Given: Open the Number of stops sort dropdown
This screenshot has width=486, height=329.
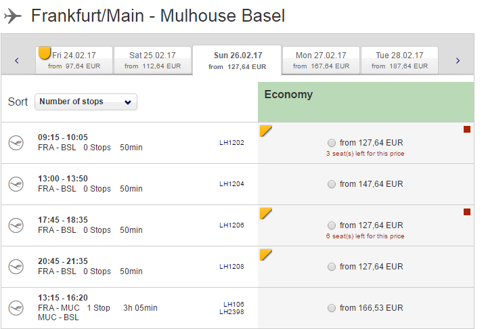Looking at the screenshot, I should pyautogui.click(x=86, y=102).
